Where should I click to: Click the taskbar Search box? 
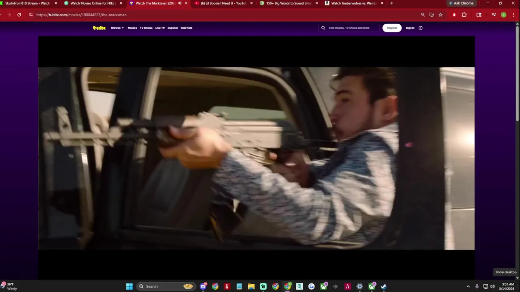click(165, 286)
